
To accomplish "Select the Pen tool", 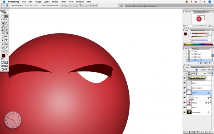I will (x=2, y=44).
